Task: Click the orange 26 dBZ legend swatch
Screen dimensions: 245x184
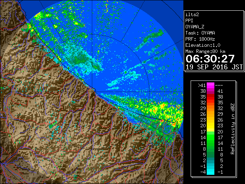Action: 211,114
